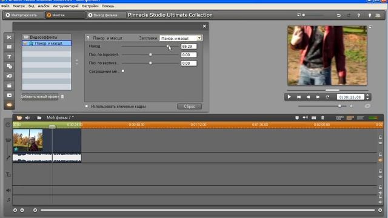
Task: Toggle preview full screen icon beside player
Action: point(370,27)
